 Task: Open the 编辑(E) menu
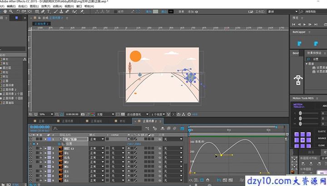(11, 6)
